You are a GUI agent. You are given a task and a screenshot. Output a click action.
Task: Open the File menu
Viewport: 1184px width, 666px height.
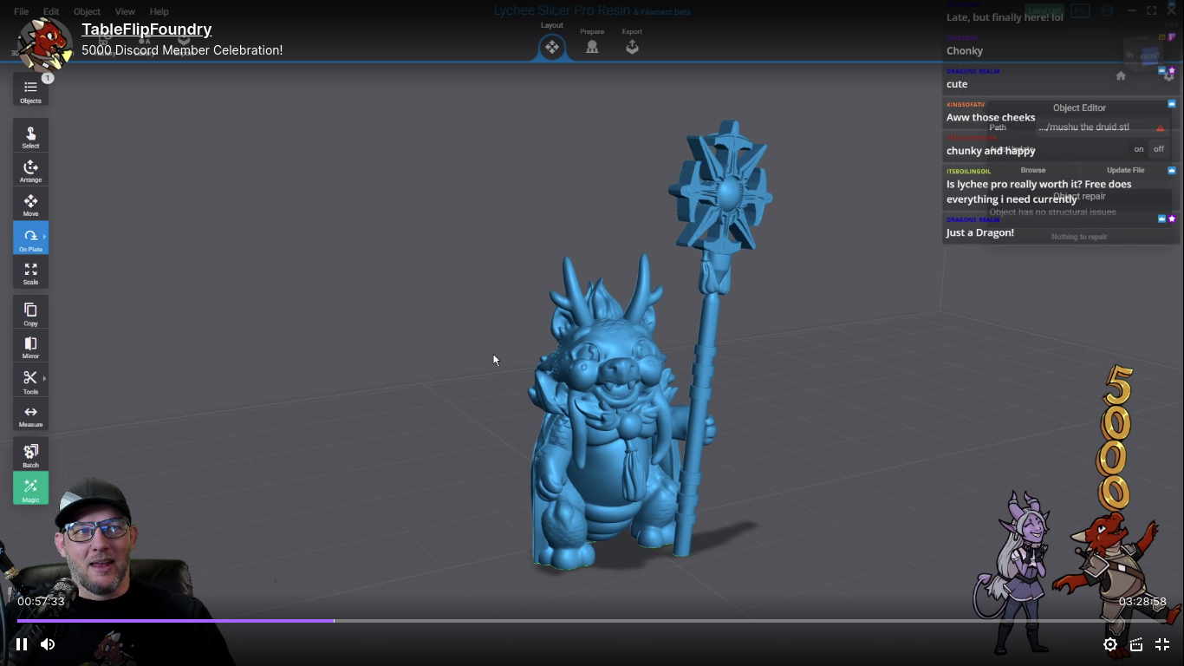pyautogui.click(x=21, y=12)
